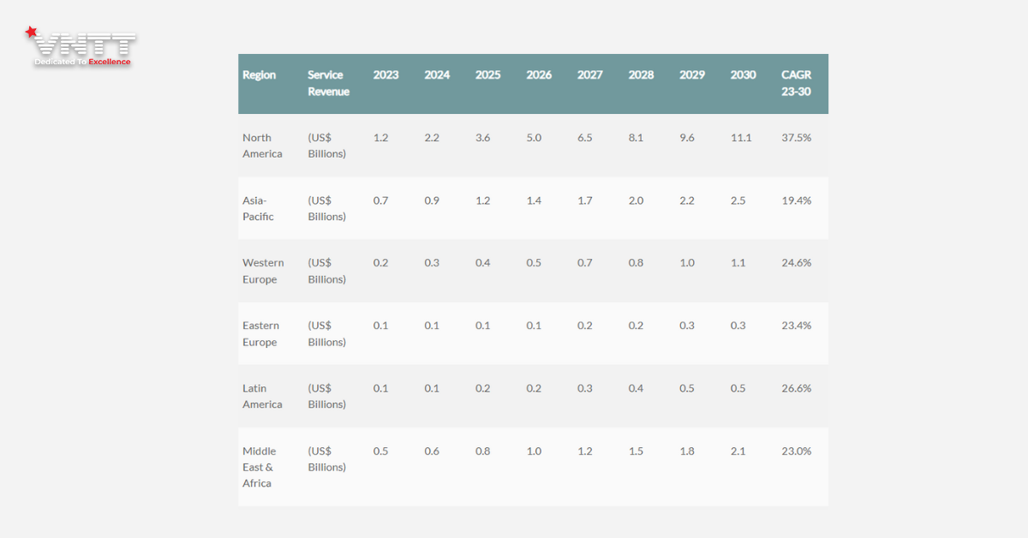The image size is (1028, 538).
Task: Click the Middle East & Africa row label
Action: (x=259, y=467)
